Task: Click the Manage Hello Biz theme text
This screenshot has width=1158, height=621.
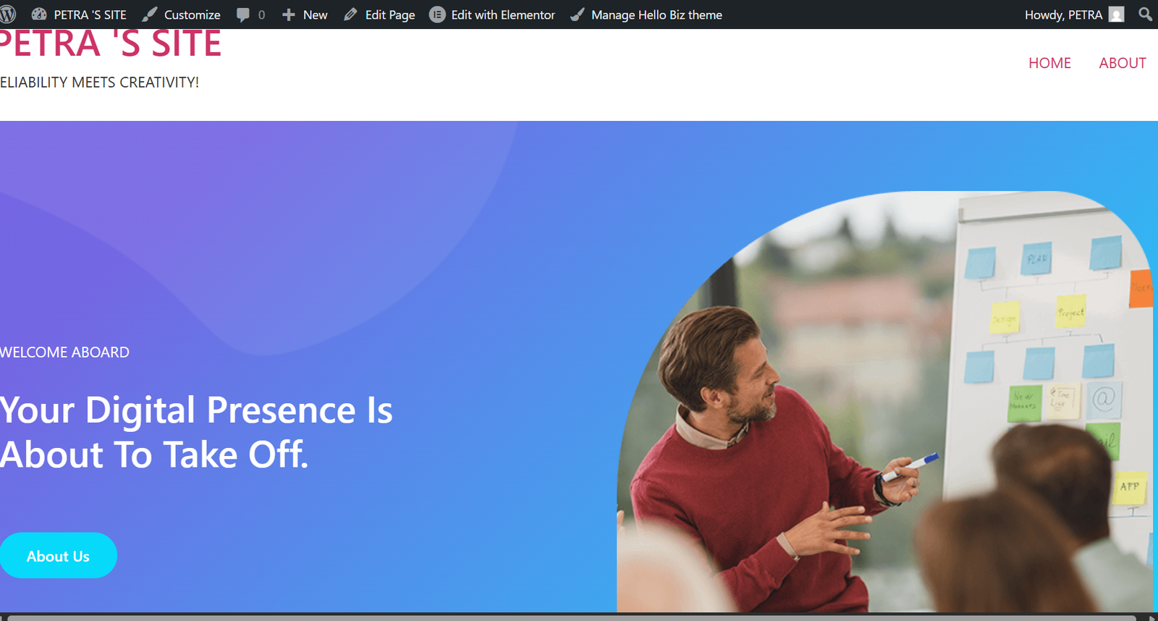Action: pyautogui.click(x=656, y=14)
